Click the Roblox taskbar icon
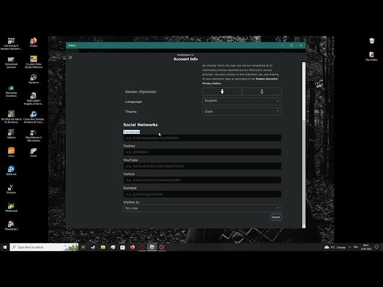The width and height of the screenshot is (383, 287). click(152, 247)
